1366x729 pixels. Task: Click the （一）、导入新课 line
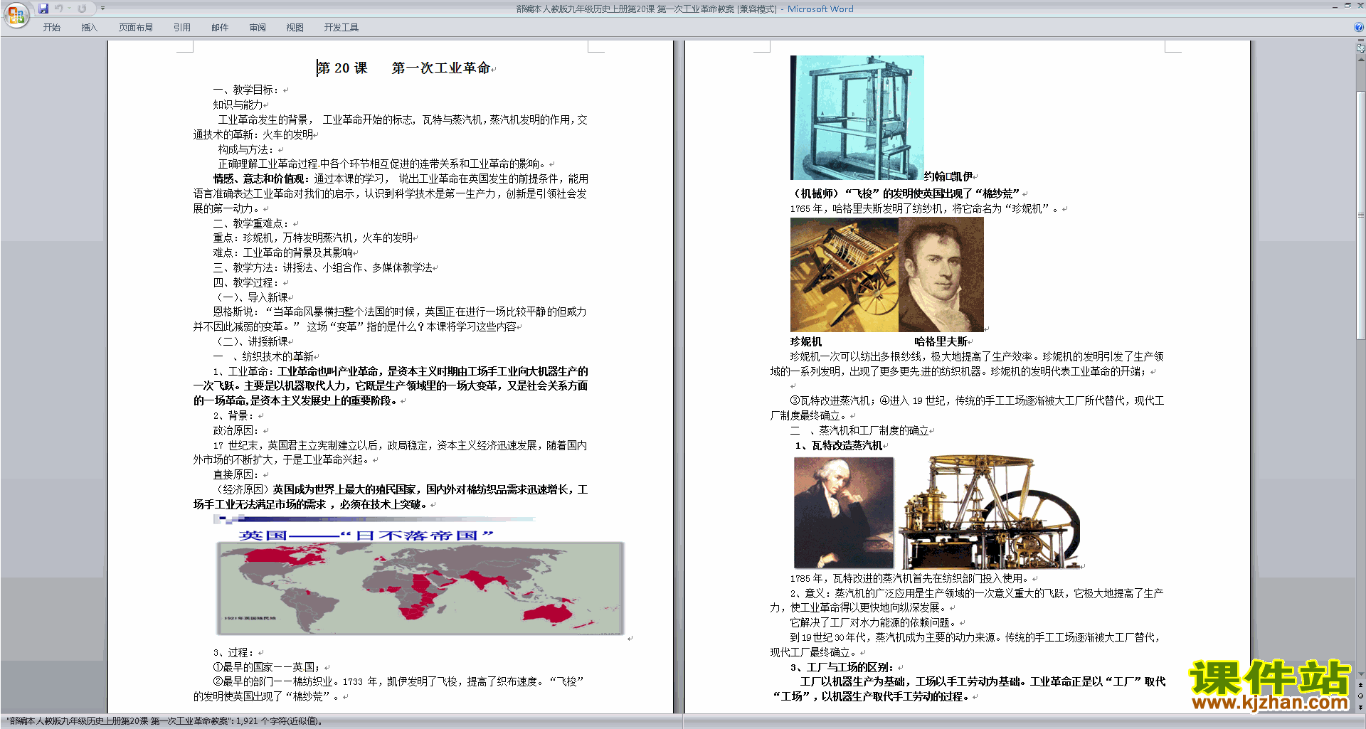click(x=250, y=297)
